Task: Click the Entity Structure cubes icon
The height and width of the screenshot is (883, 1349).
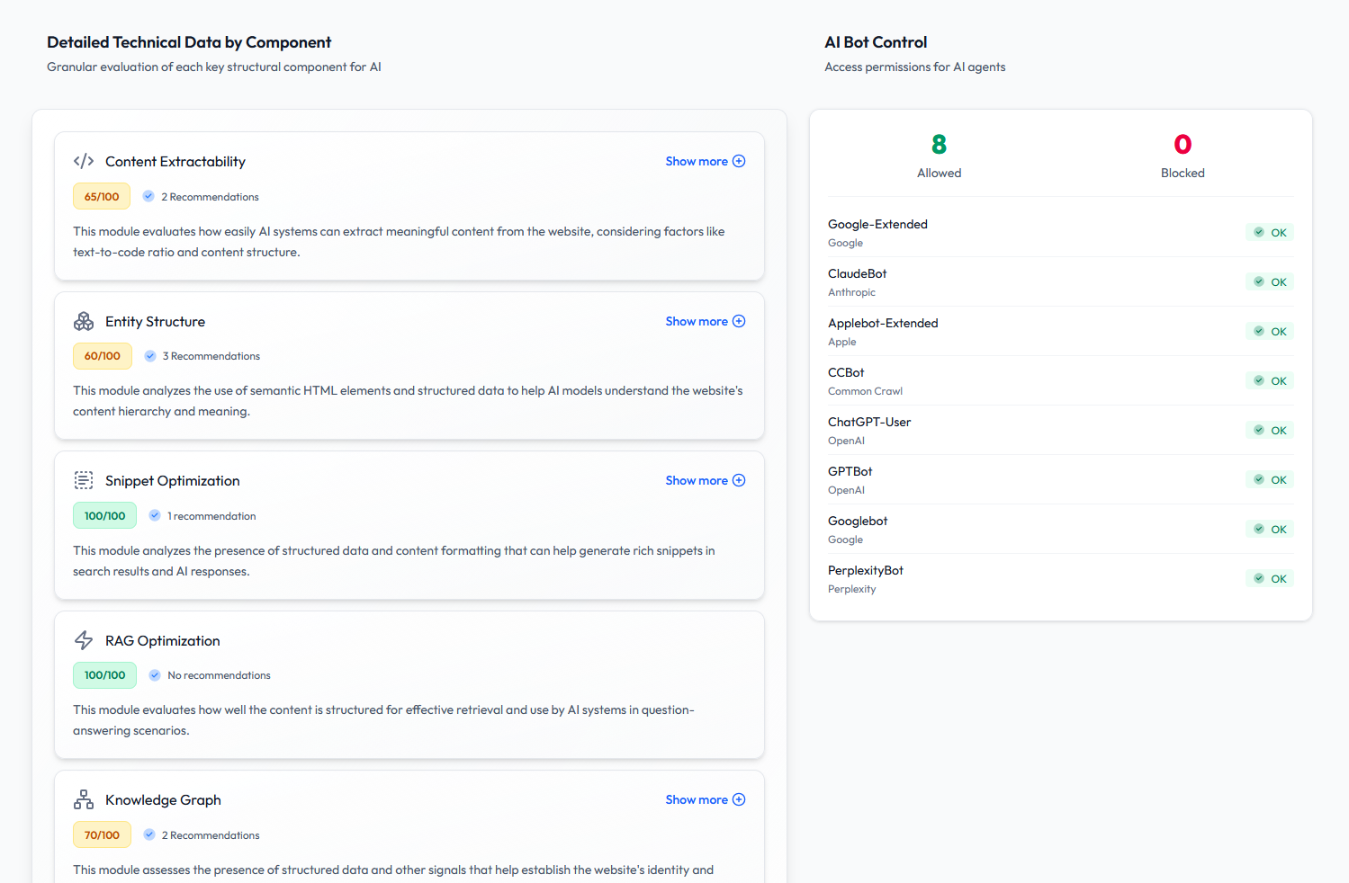Action: 84,321
